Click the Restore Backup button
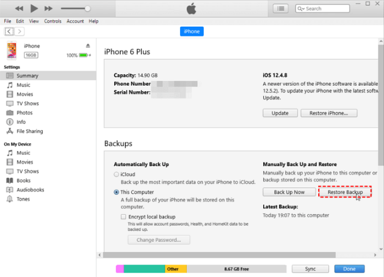Viewport: 384px width, 277px height. click(345, 192)
